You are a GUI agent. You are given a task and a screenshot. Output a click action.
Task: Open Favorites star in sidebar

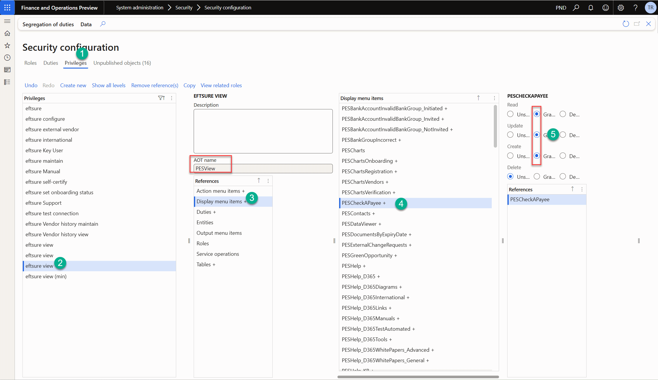tap(7, 45)
